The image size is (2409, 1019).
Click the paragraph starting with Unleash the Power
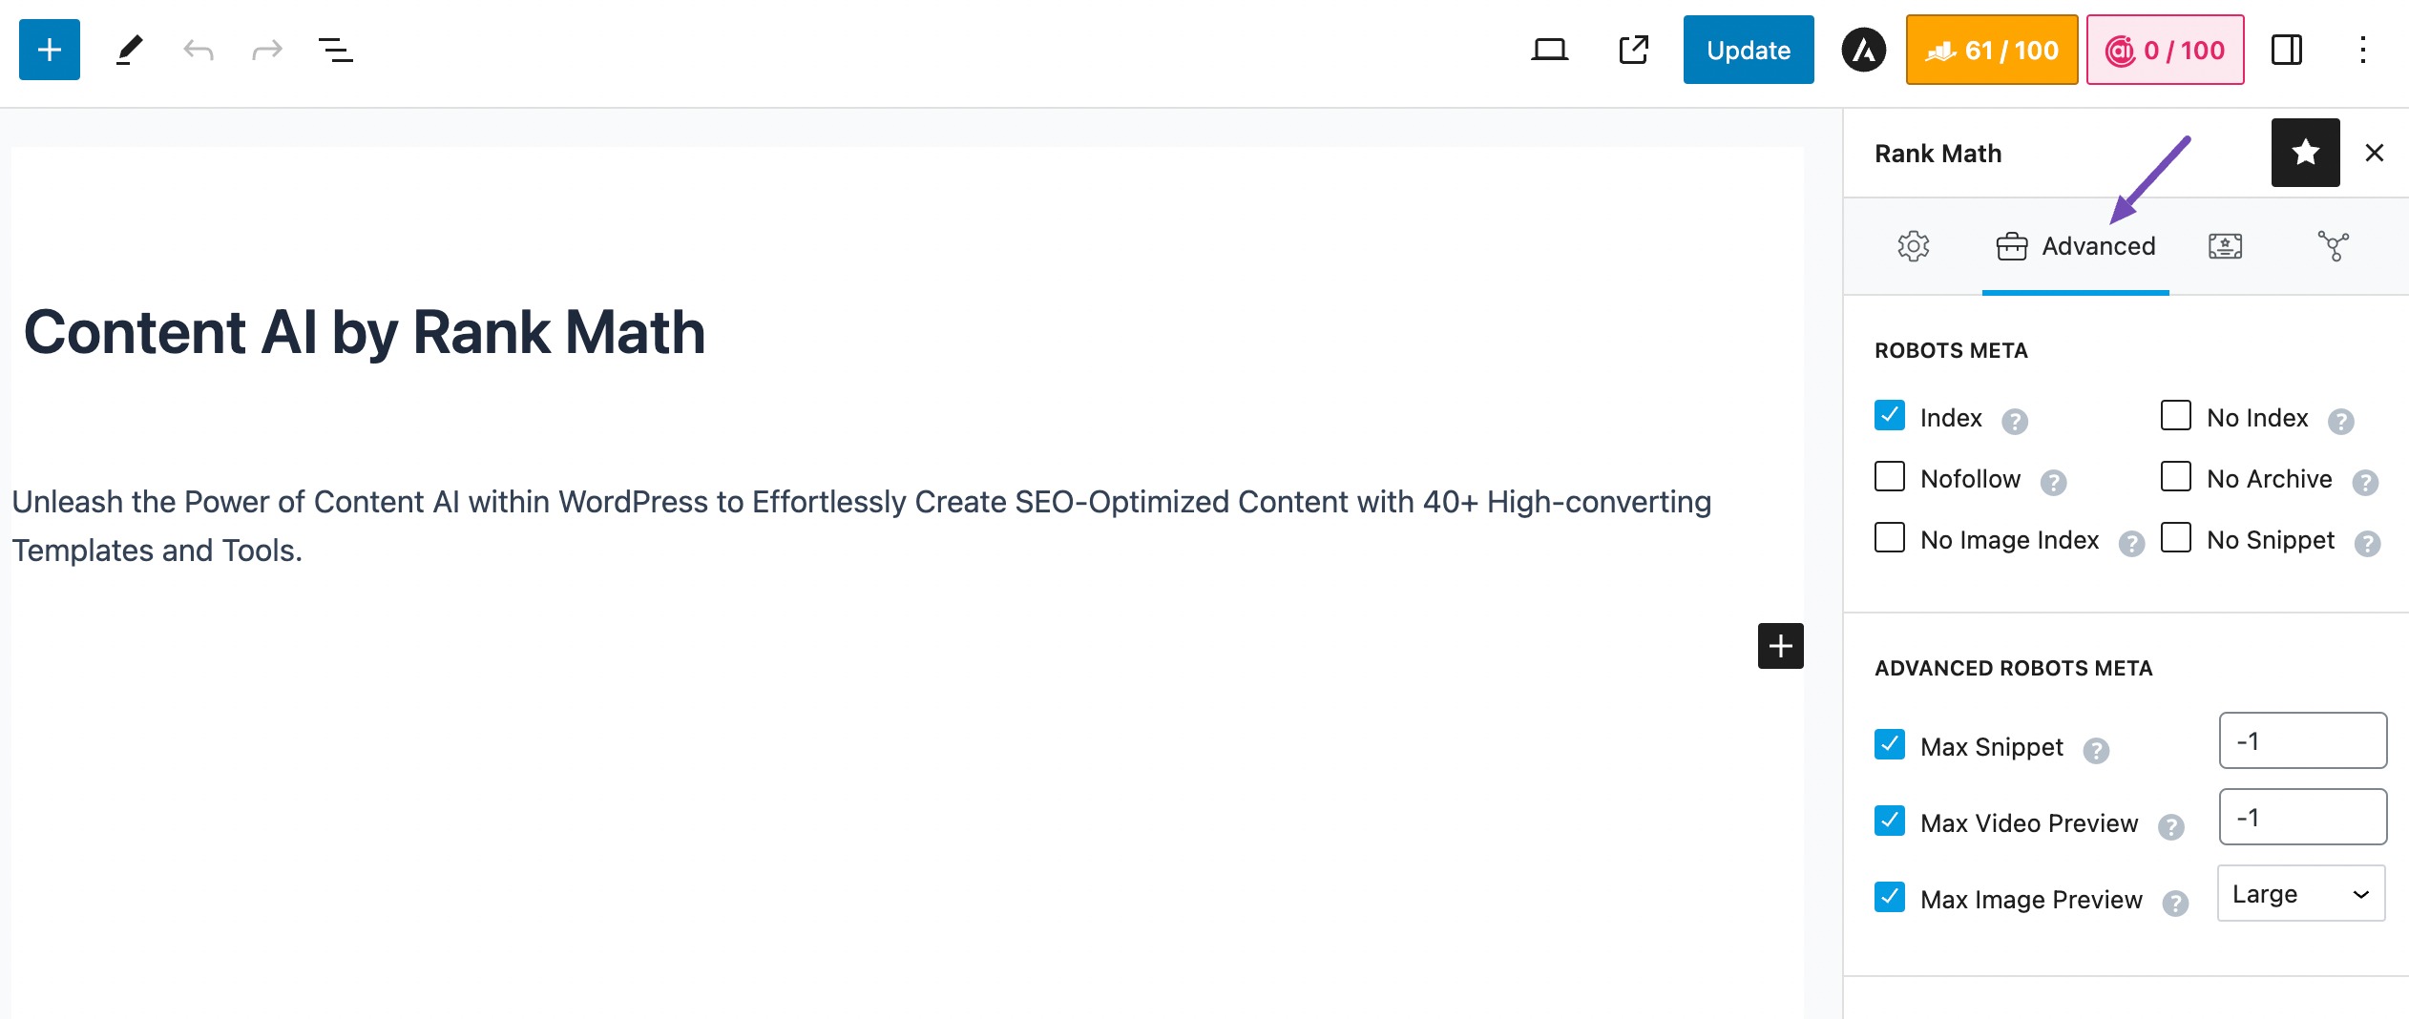click(x=862, y=526)
